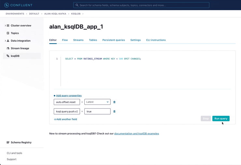The height and width of the screenshot is (165, 241).
Task: Click the Topics icon in sidebar
Action: (8, 33)
